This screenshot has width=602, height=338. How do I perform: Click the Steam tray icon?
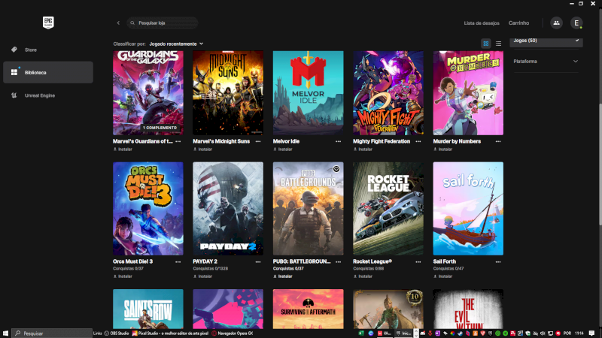coord(460,333)
